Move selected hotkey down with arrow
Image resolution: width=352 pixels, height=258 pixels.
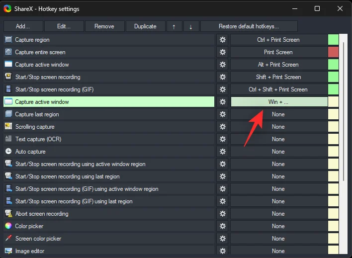click(191, 26)
